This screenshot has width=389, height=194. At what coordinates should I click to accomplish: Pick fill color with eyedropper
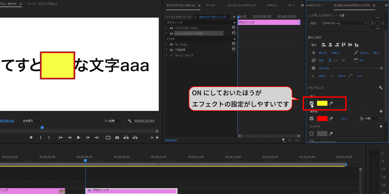[x=331, y=103]
